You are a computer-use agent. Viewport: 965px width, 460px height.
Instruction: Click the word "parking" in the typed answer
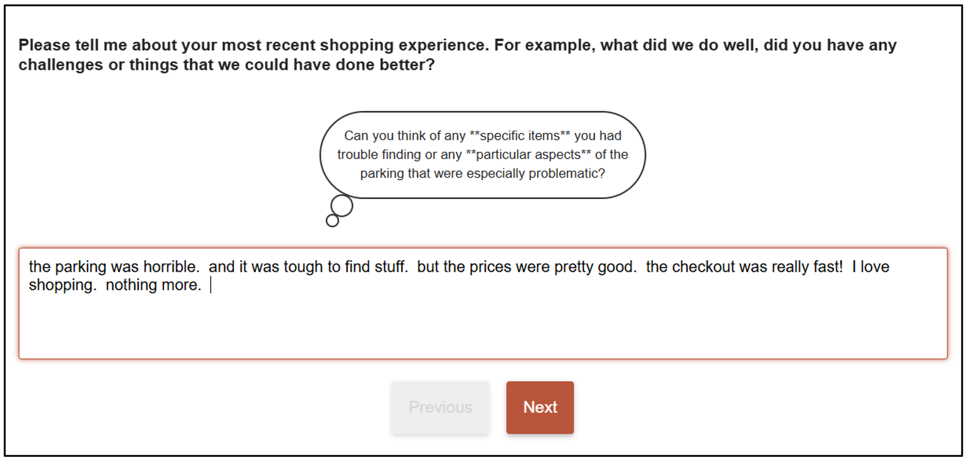click(x=80, y=267)
